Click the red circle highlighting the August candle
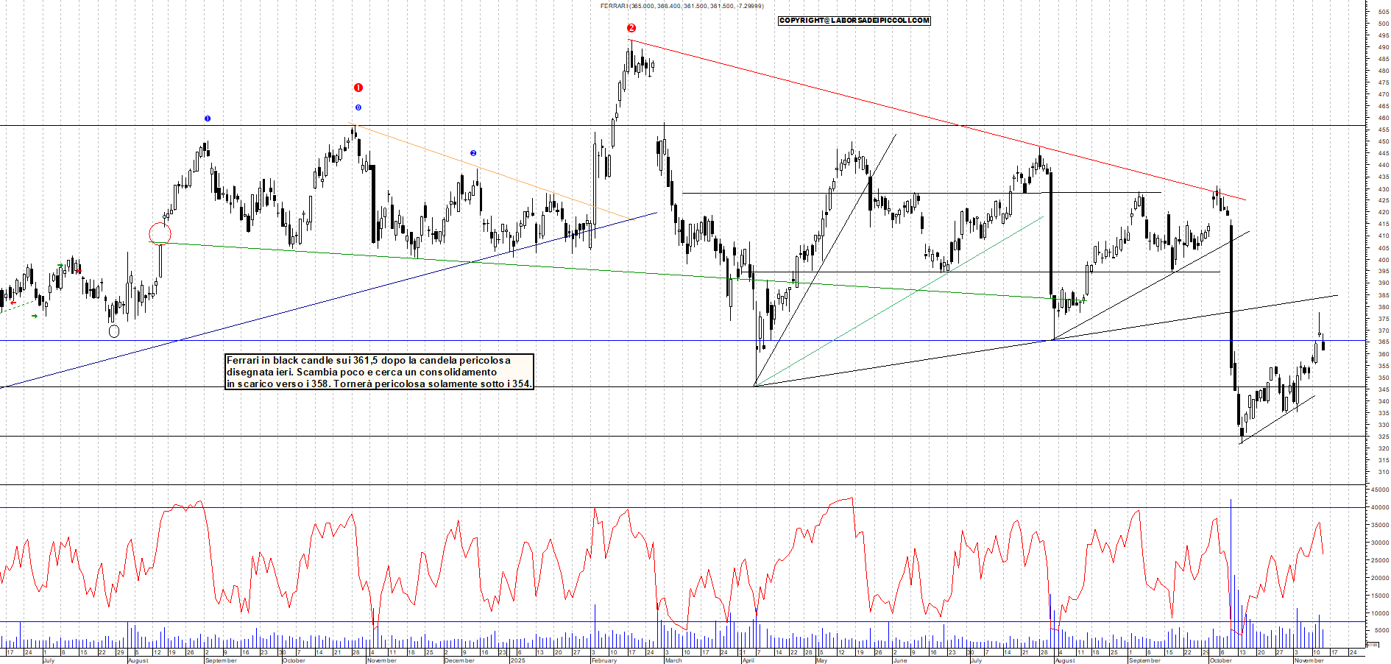This screenshot has height=664, width=1391. coord(160,234)
